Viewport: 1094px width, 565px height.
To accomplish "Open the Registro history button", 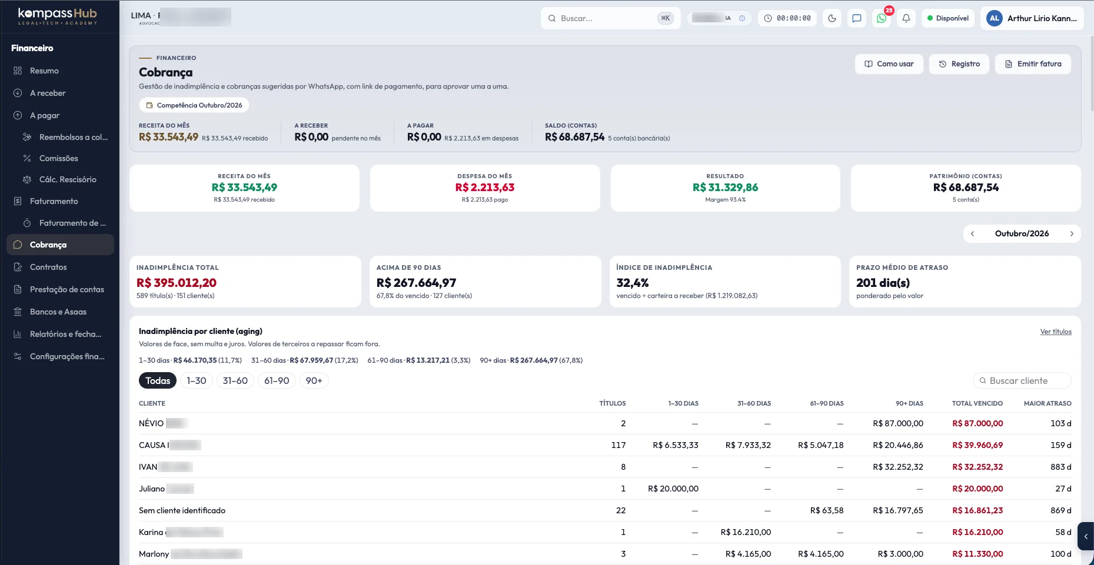I will 959,64.
